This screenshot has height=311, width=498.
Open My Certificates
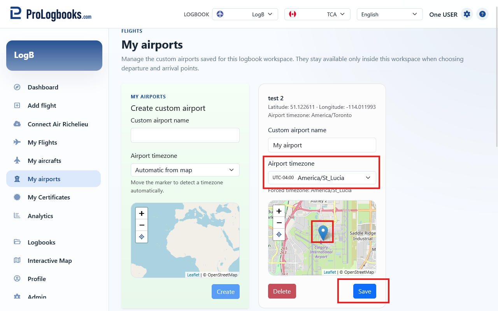click(x=54, y=197)
